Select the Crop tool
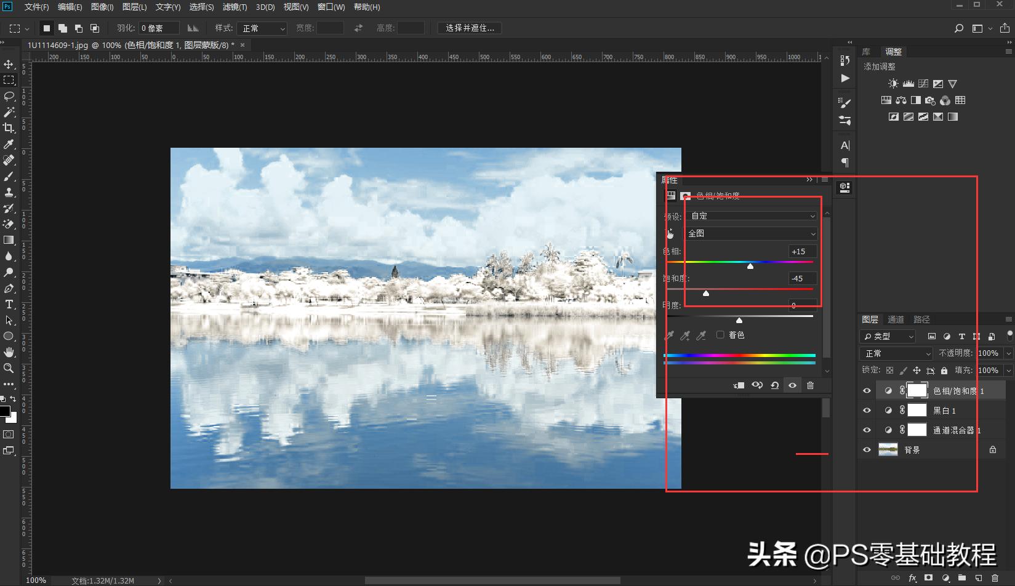This screenshot has width=1015, height=586. pos(9,128)
